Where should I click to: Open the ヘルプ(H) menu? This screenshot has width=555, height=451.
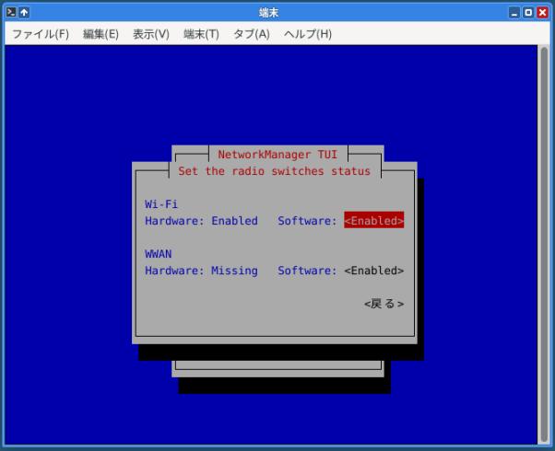pos(308,34)
